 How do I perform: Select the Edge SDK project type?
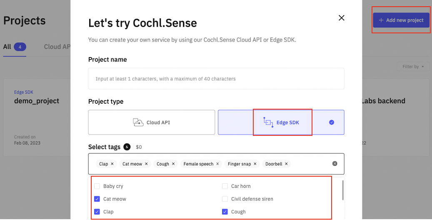coord(281,122)
